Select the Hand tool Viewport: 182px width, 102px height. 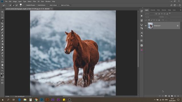[x=2, y=65]
